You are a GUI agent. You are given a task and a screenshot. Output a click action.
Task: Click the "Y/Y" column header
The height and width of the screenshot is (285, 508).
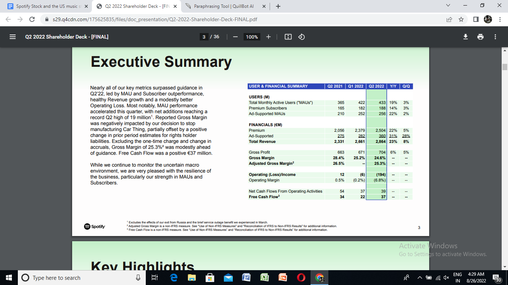pos(393,86)
